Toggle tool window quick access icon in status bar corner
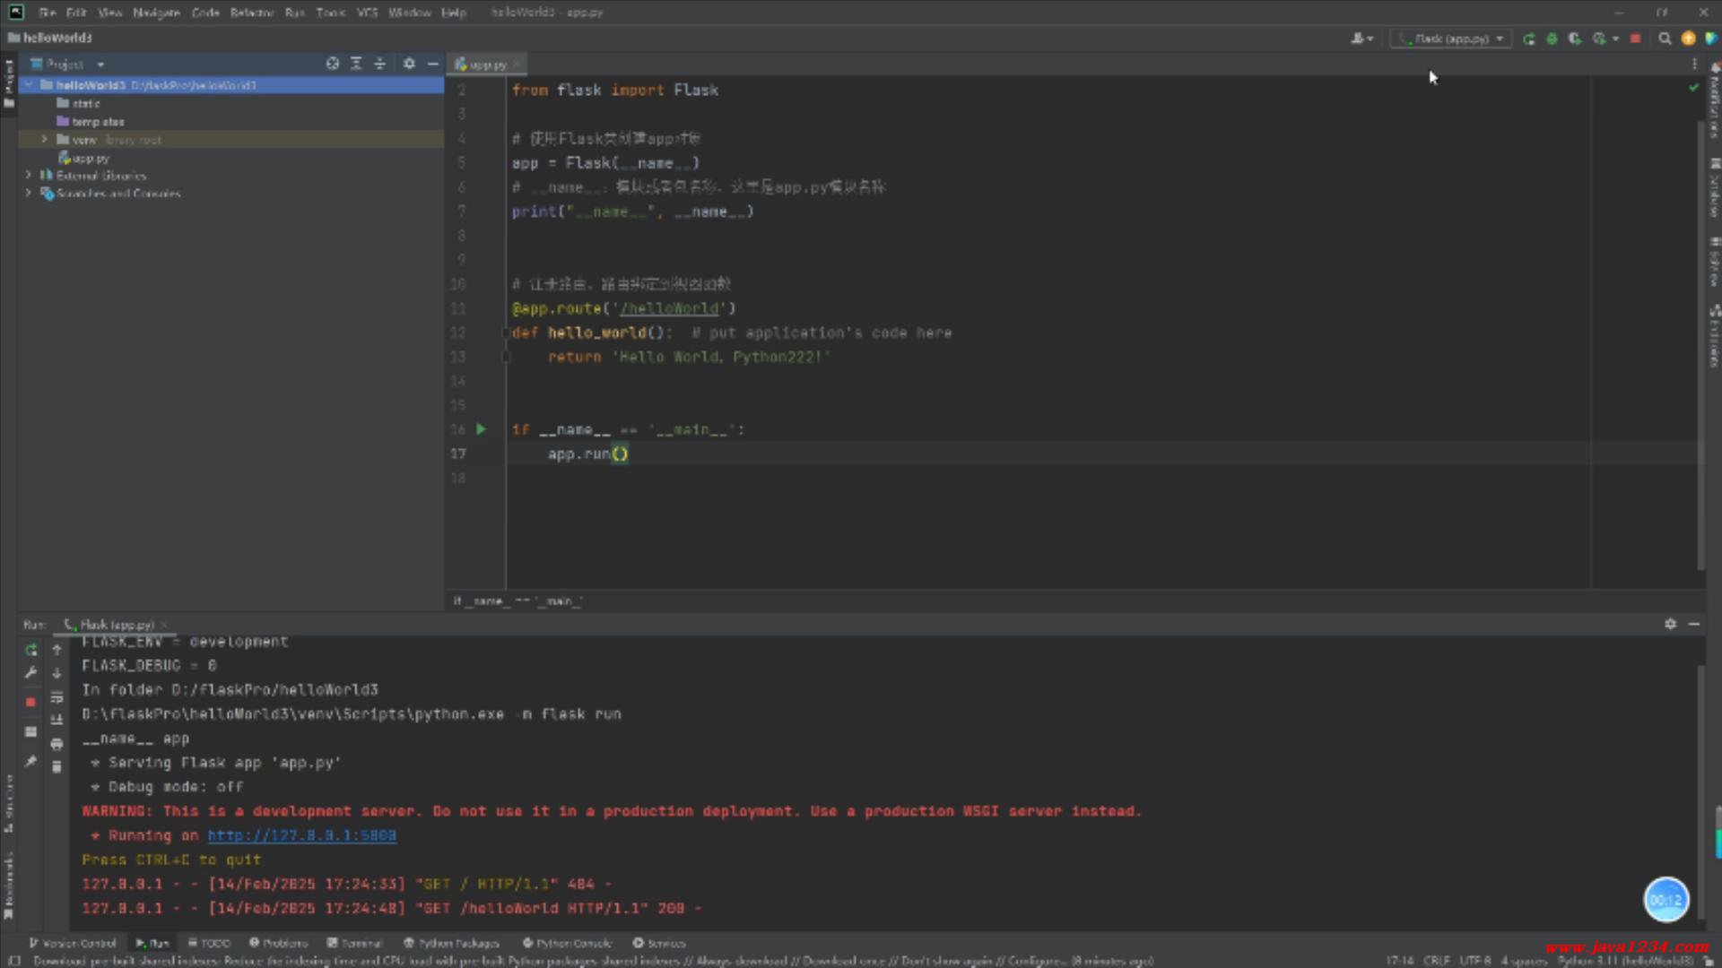The width and height of the screenshot is (1722, 968). (13, 961)
